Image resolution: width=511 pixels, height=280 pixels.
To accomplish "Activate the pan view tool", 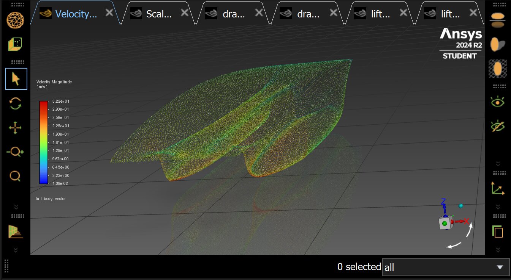I will [15, 128].
